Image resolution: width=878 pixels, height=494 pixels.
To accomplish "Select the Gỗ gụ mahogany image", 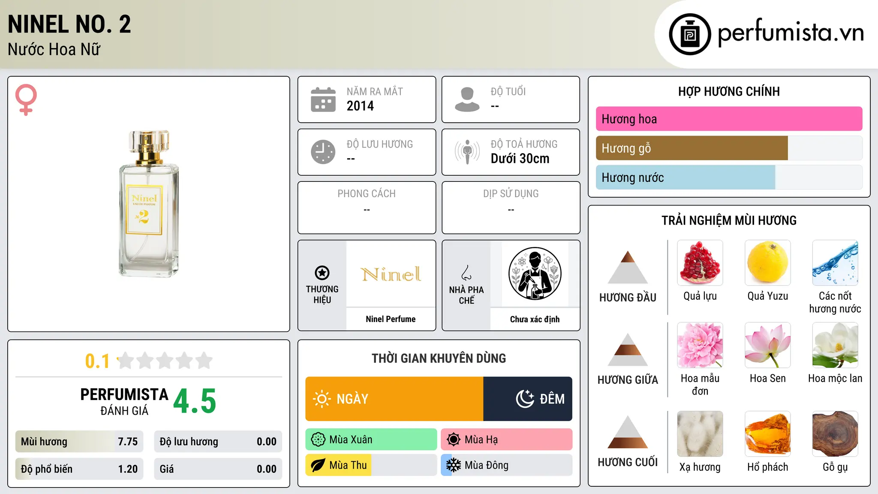I will coord(835,434).
